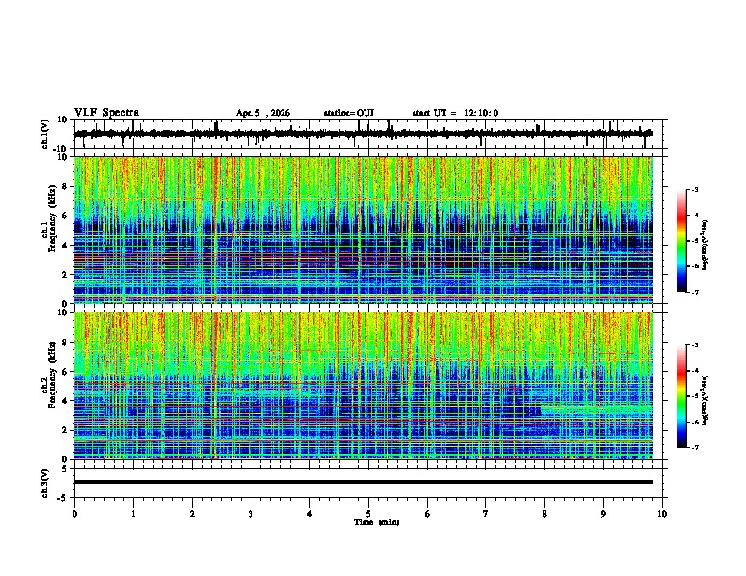The height and width of the screenshot is (576, 746).
Task: Click time axis tick label '1'
Action: (133, 514)
